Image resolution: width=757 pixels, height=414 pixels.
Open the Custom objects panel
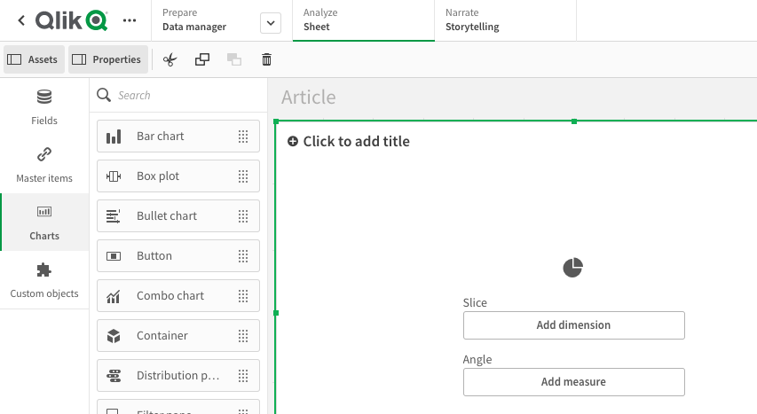pos(44,280)
